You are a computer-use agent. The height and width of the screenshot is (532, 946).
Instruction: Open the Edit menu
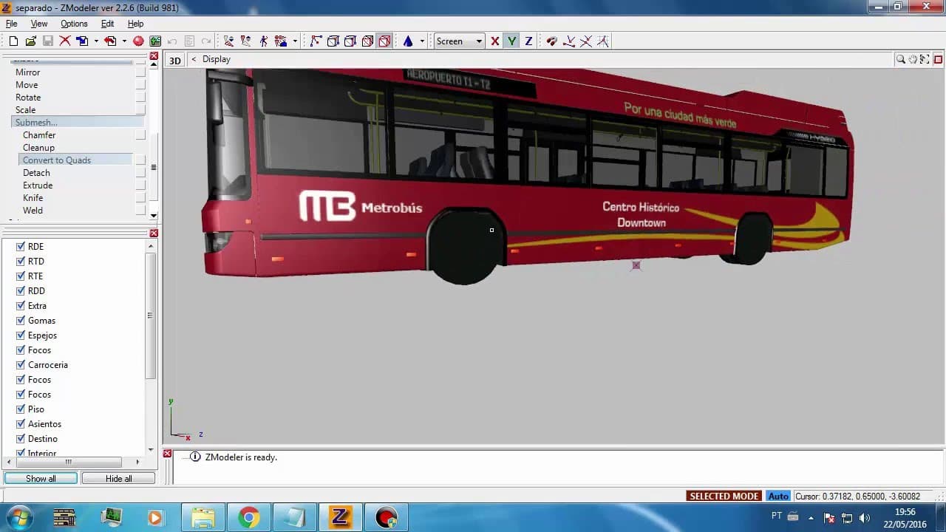pos(107,24)
